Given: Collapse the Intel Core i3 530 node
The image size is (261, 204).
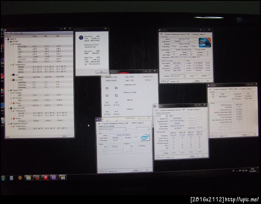Looking at the screenshot, I should pos(9,108).
